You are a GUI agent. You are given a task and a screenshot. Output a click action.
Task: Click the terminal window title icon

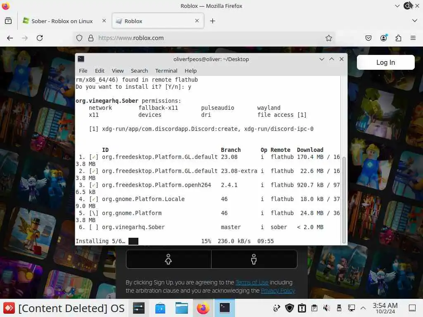pos(81,59)
